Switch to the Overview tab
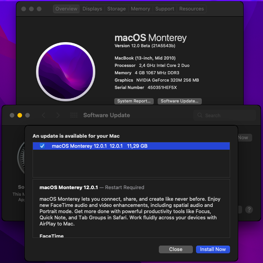 (66, 9)
